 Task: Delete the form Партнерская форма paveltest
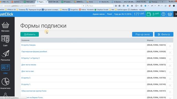(x=170, y=53)
